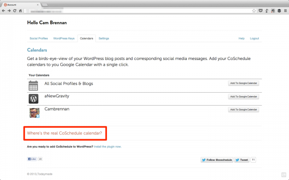Click the Facebook like count 19
This screenshot has height=180, width=289.
pos(40,159)
